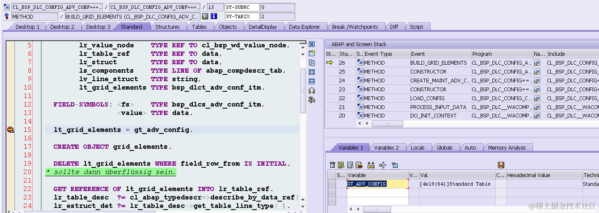Screen dimensions: 599x213
Task: Click the Event column header in the stack
Action: pyautogui.click(x=441, y=54)
